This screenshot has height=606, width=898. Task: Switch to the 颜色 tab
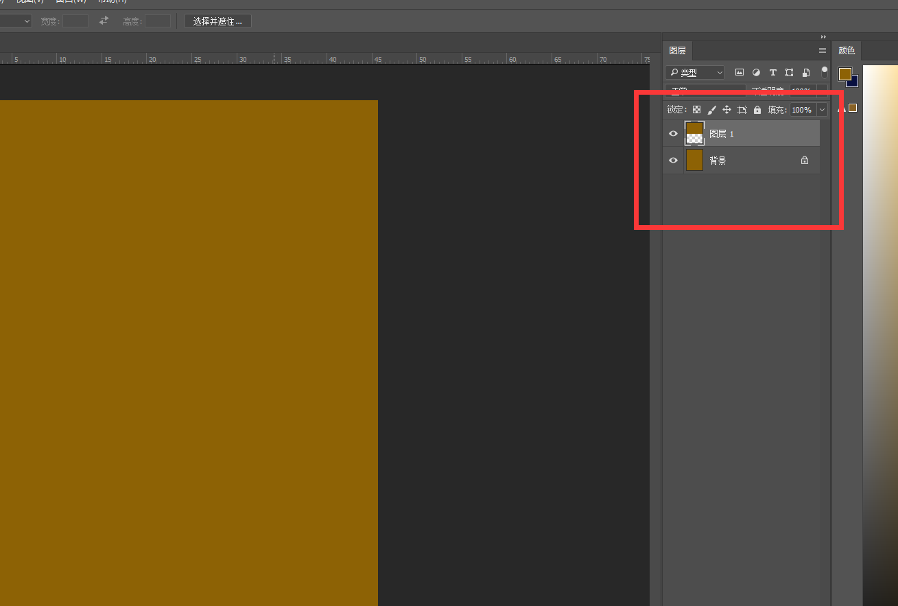847,50
